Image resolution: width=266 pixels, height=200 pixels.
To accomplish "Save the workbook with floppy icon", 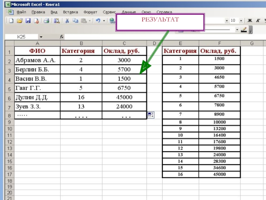I will tap(28, 21).
